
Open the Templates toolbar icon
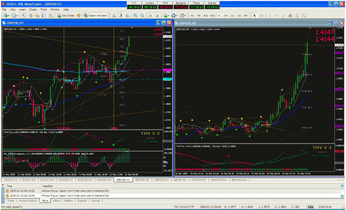click(x=182, y=16)
